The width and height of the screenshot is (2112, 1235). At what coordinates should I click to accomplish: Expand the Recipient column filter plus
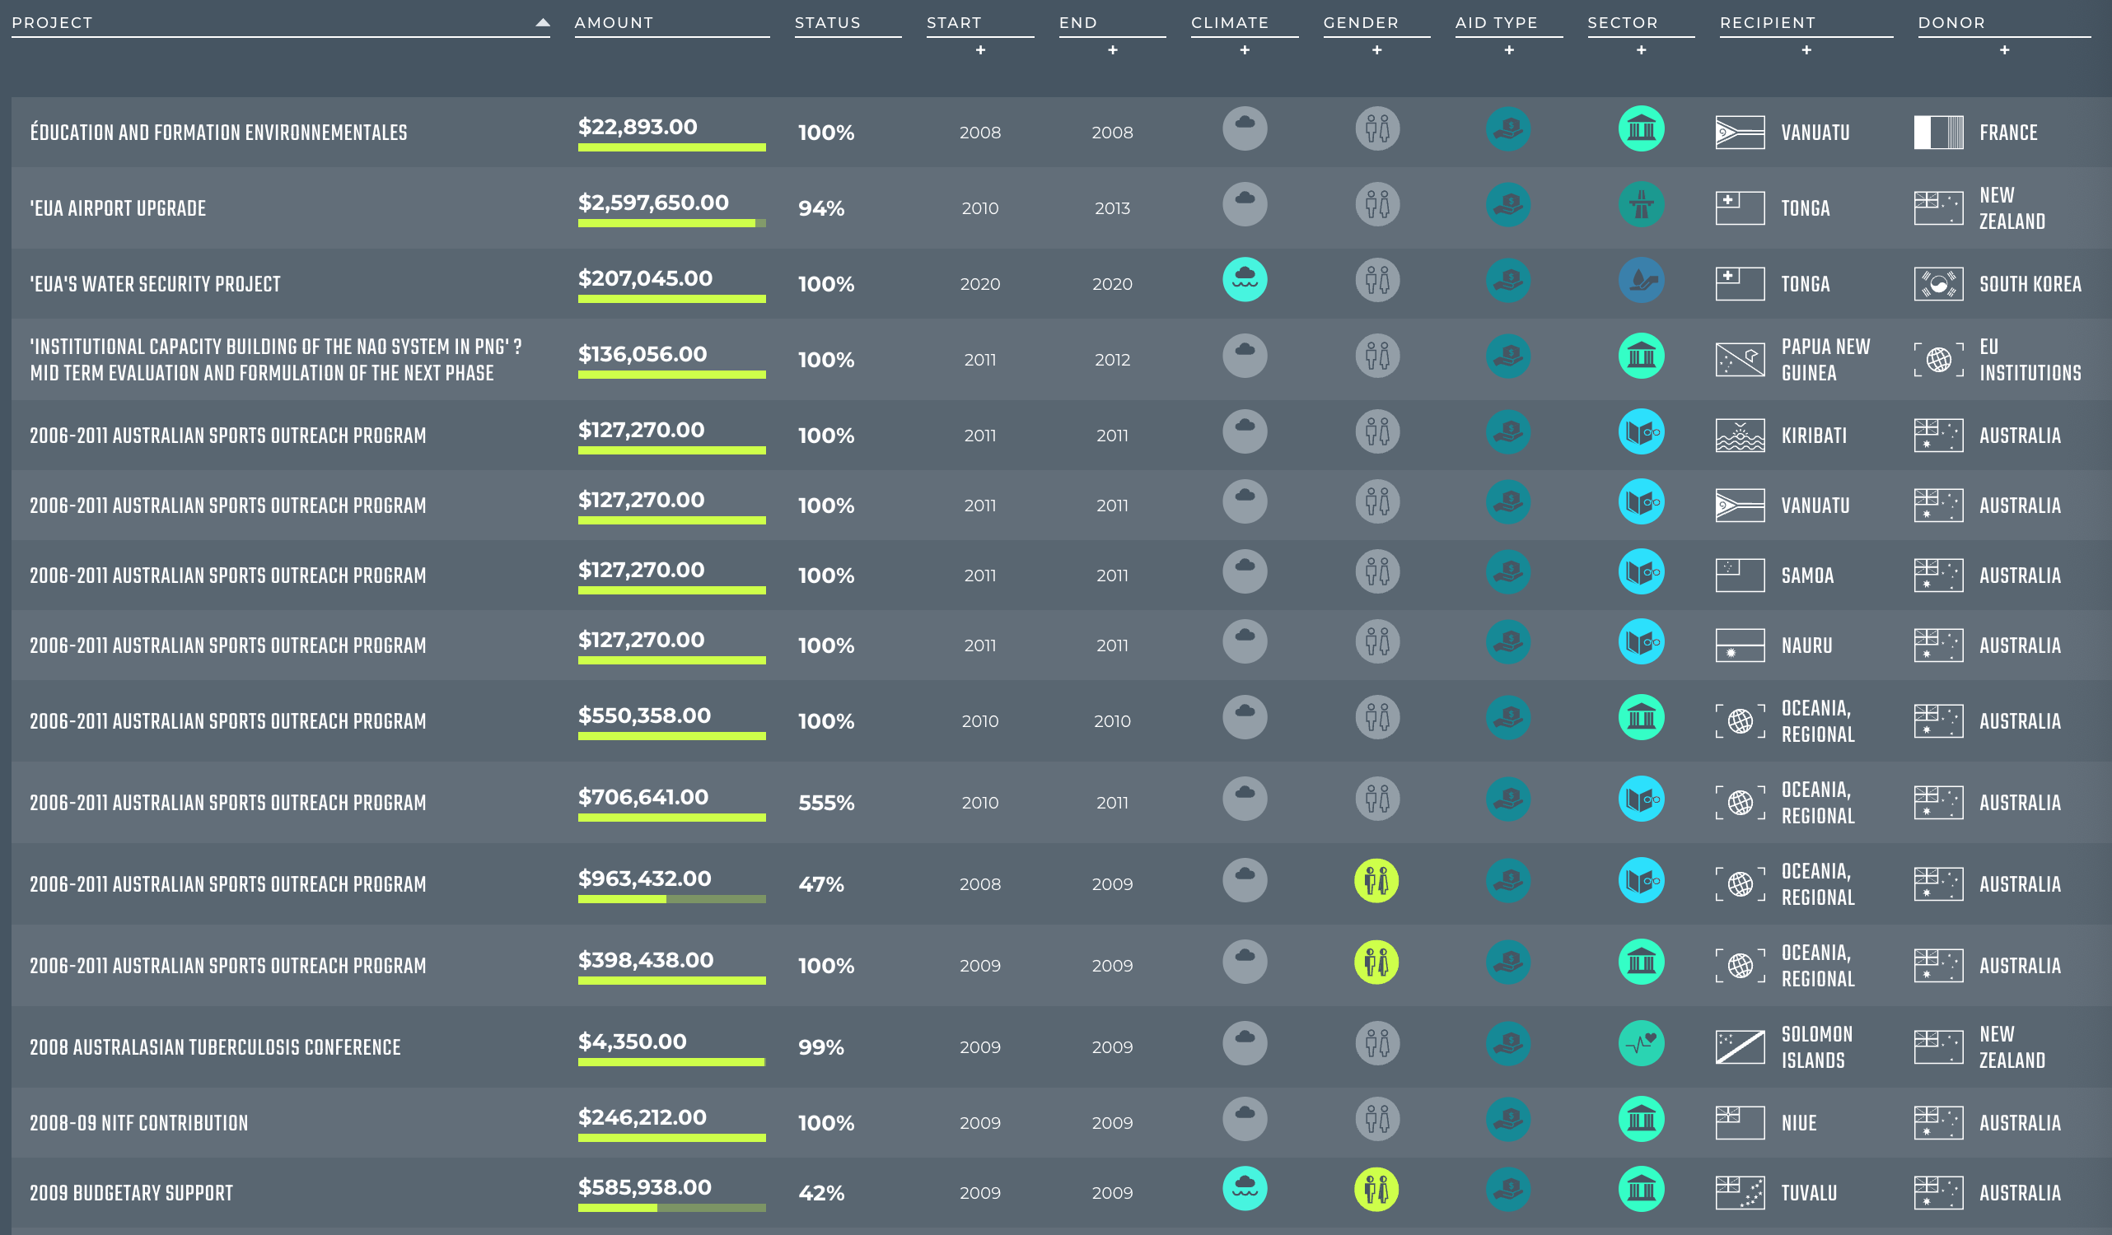(1806, 50)
